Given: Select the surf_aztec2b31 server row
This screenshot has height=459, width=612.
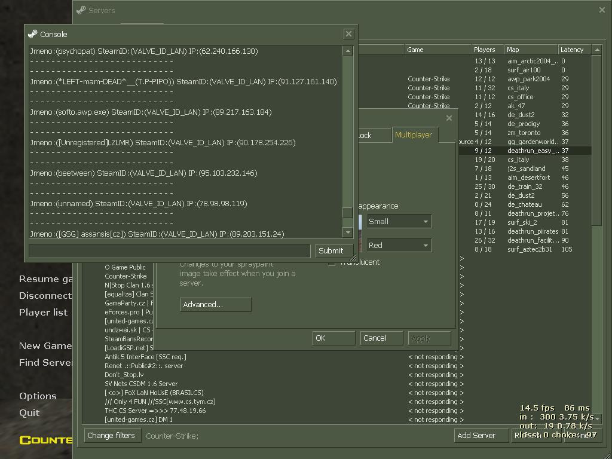Looking at the screenshot, I should (x=525, y=249).
